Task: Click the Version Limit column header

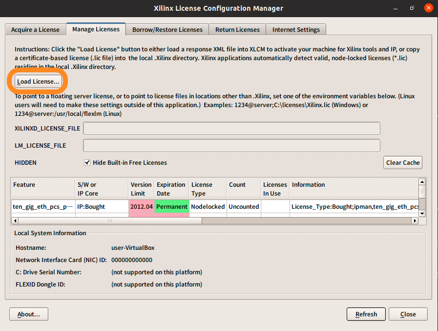Action: (141, 189)
